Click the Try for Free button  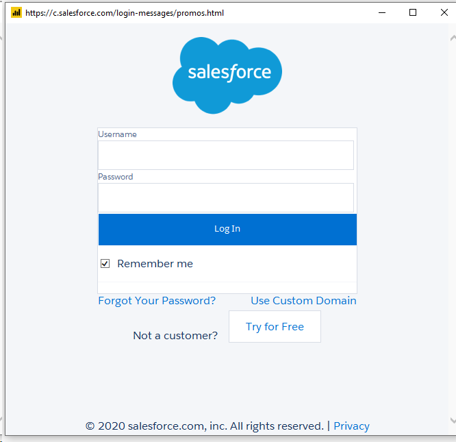click(275, 326)
